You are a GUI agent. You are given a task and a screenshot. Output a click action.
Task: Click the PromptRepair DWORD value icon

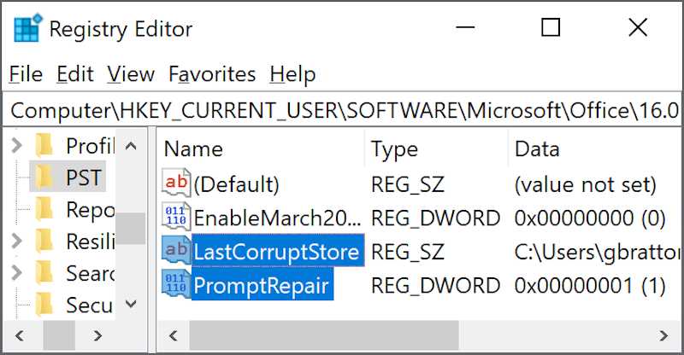tap(176, 284)
